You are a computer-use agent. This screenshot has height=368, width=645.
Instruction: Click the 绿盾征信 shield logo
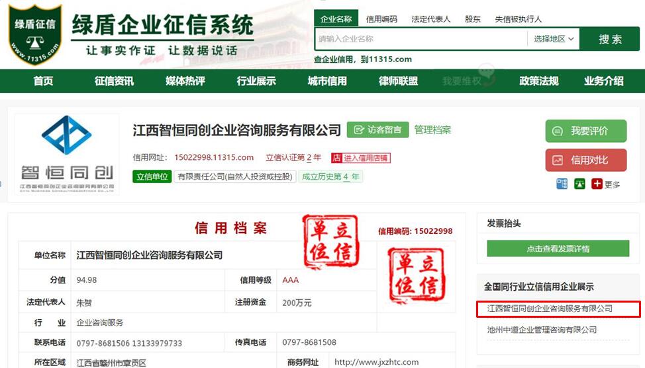[35, 34]
